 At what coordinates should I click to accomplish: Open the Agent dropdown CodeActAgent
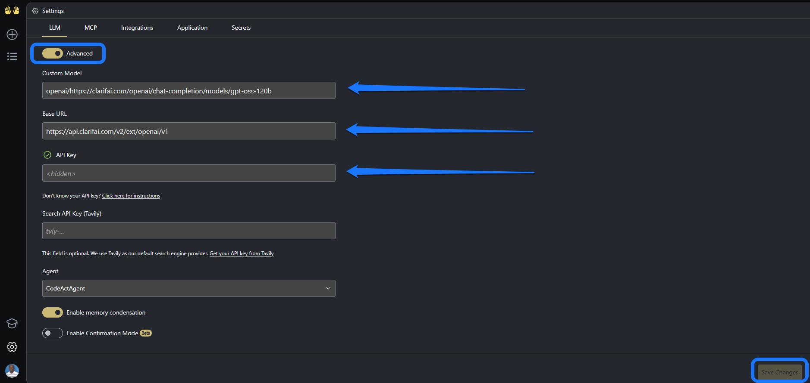tap(189, 288)
